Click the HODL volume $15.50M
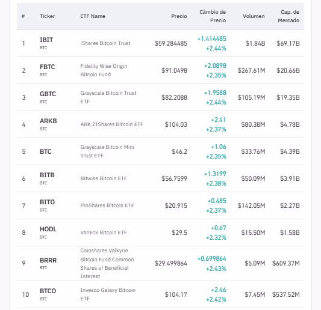 (253, 232)
